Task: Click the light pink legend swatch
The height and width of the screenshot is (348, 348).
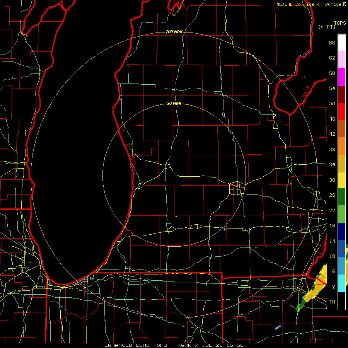Action: (x=341, y=59)
